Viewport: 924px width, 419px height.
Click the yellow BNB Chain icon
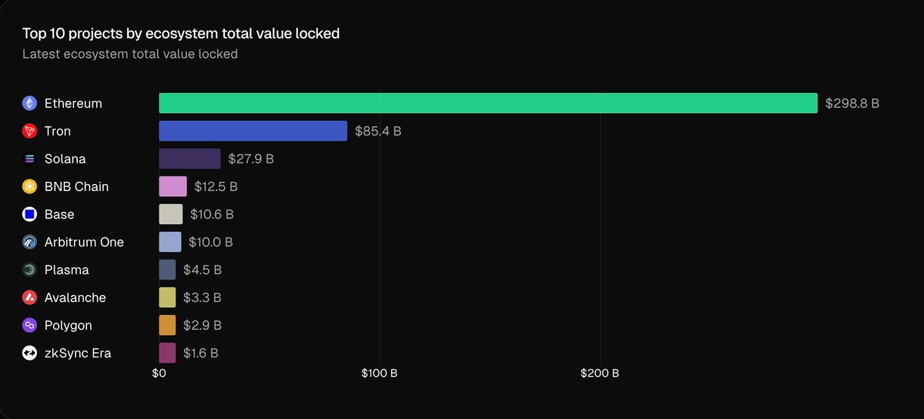coord(30,186)
